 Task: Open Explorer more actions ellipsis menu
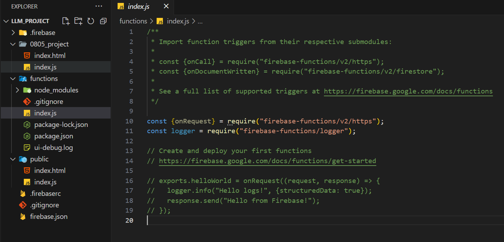tap(99, 6)
